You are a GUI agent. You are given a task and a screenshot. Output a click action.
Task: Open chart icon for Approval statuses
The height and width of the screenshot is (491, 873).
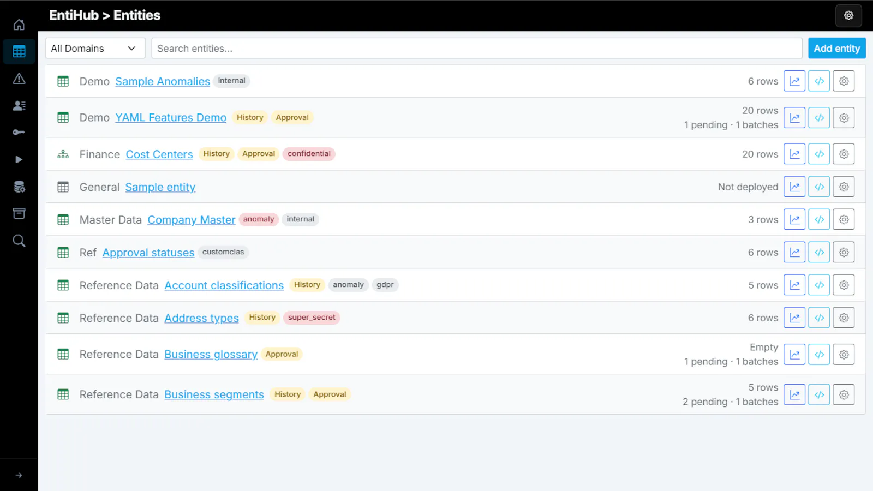tap(794, 252)
